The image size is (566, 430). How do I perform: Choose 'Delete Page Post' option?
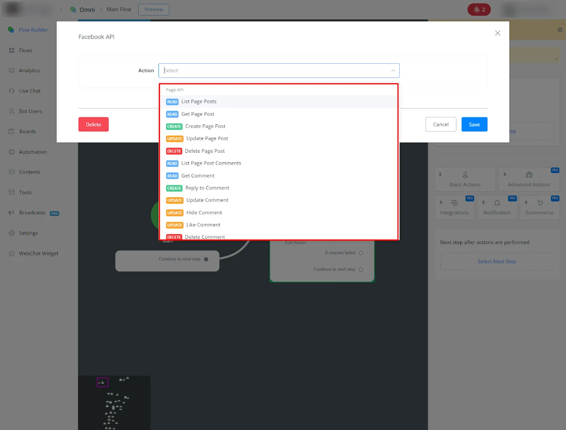279,151
